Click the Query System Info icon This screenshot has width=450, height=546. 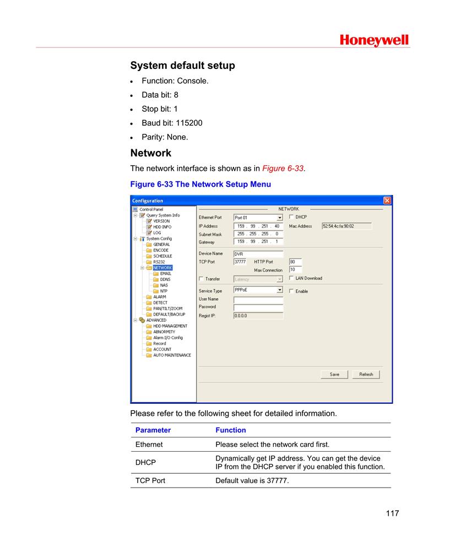[x=142, y=215]
